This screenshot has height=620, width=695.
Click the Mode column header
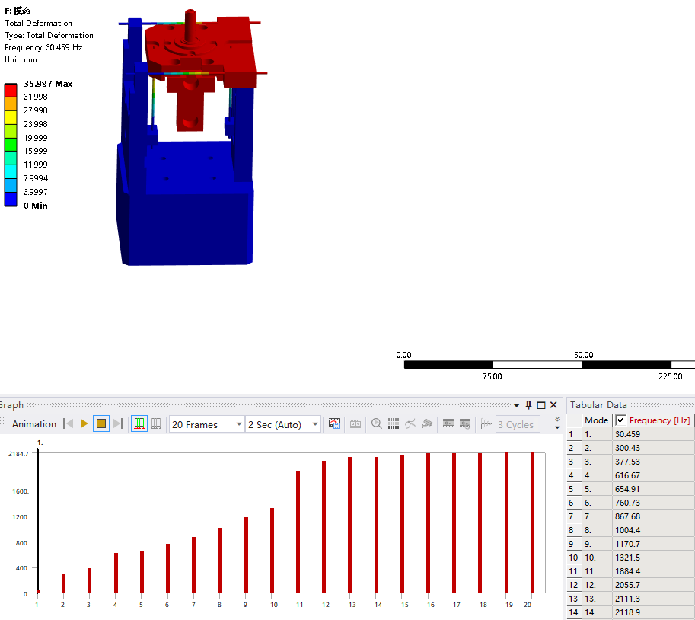tap(597, 420)
